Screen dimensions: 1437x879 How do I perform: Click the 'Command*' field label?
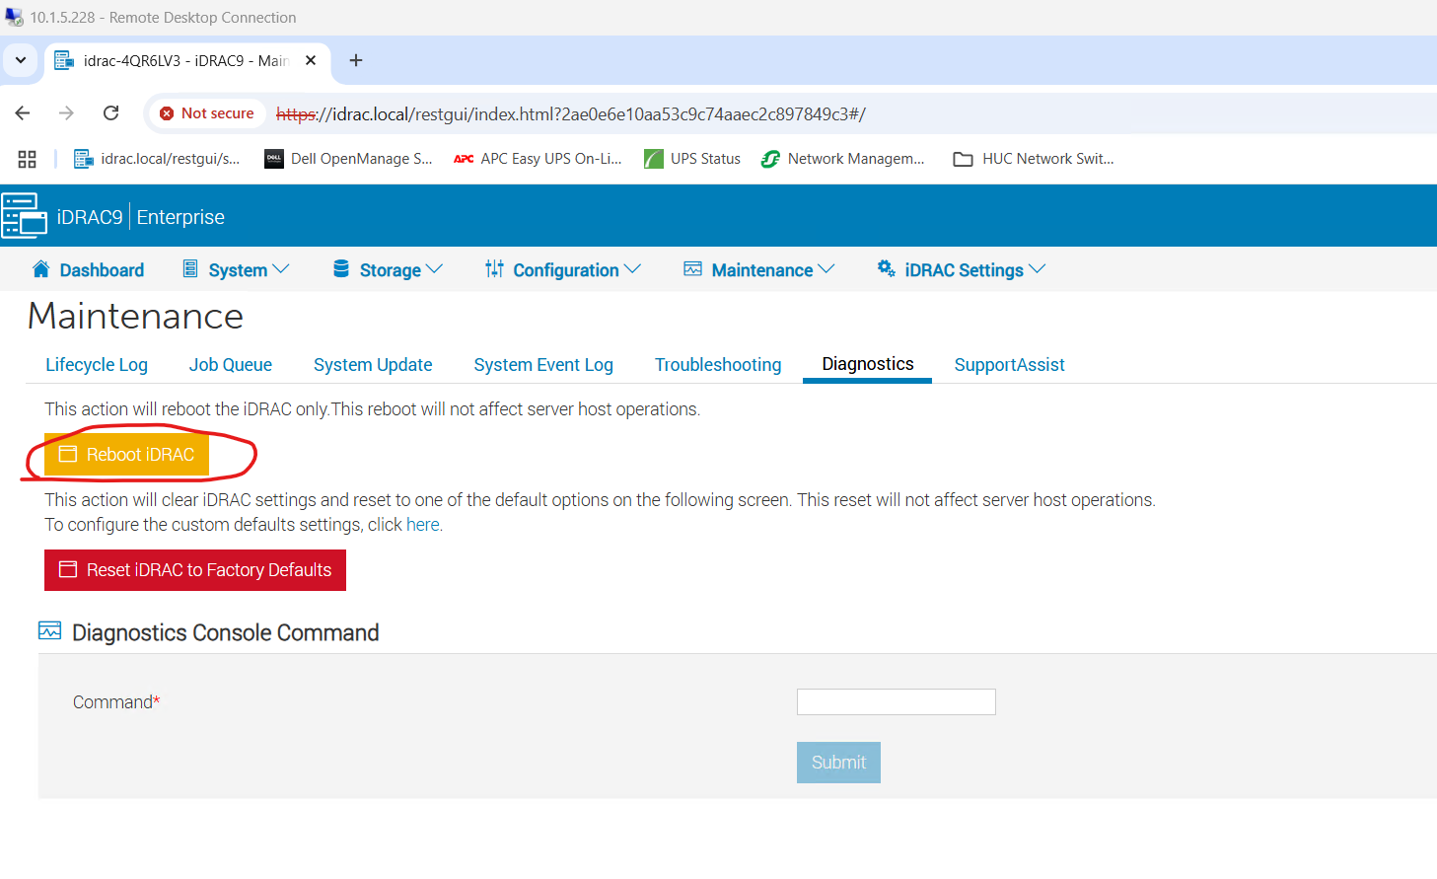(116, 702)
